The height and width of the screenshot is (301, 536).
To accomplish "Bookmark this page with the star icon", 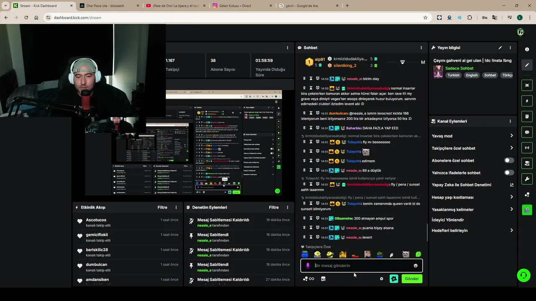I will pyautogui.click(x=425, y=18).
